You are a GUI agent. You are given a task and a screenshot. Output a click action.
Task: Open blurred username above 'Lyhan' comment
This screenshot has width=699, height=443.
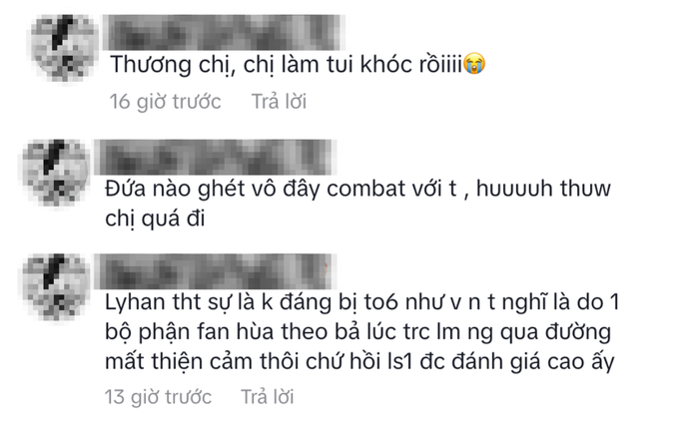click(x=213, y=271)
